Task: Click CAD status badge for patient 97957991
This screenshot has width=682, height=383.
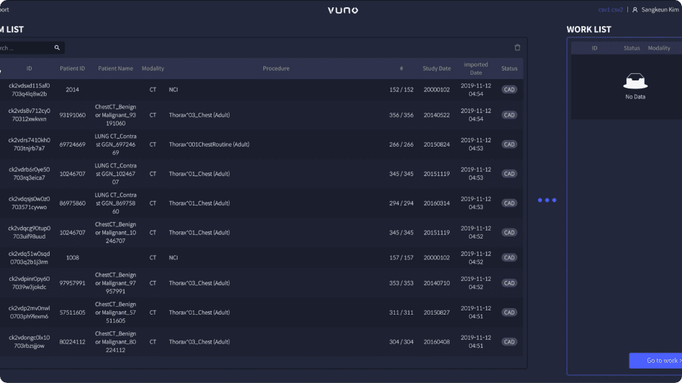Action: pyautogui.click(x=509, y=283)
